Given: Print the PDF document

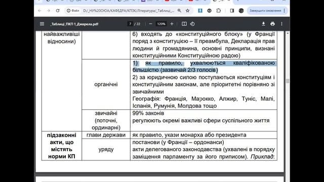Looking at the screenshot, I should pos(272,24).
